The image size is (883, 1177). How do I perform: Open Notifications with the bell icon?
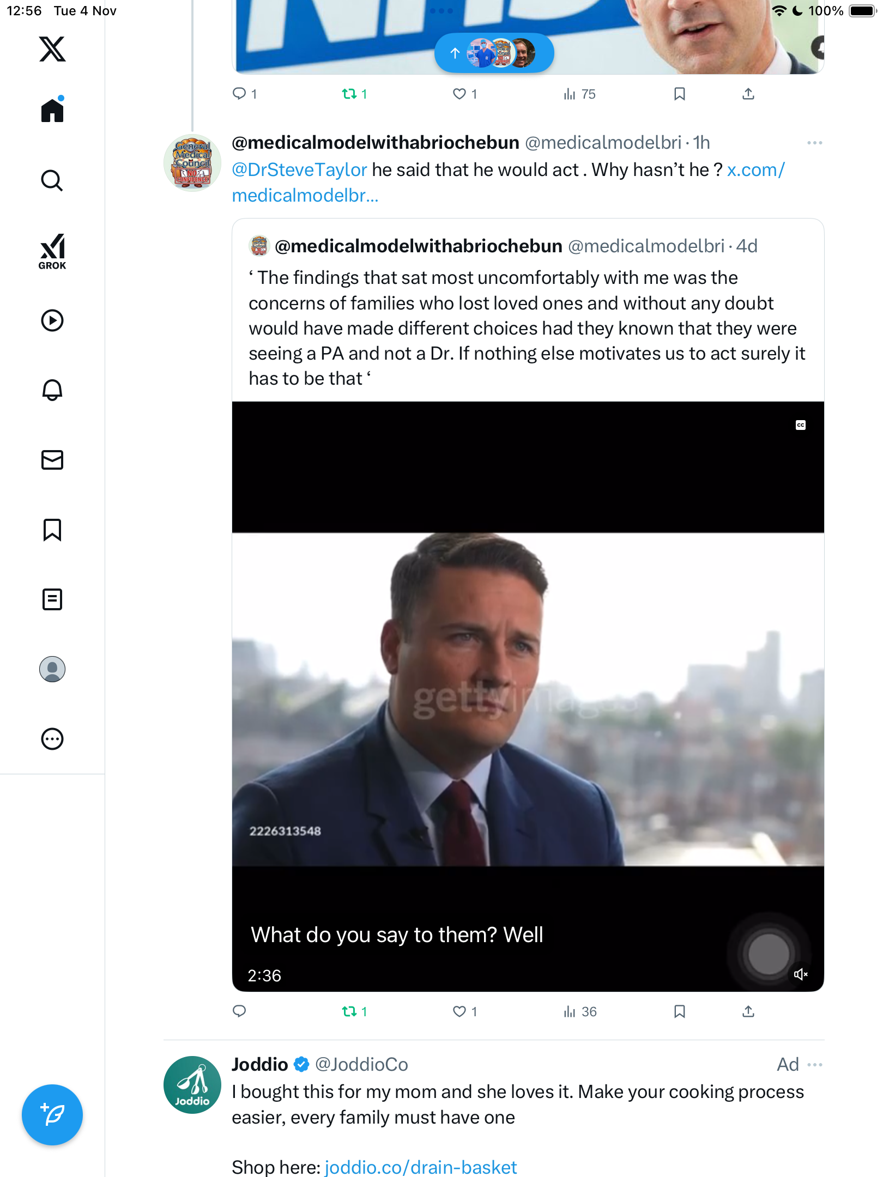click(x=52, y=390)
